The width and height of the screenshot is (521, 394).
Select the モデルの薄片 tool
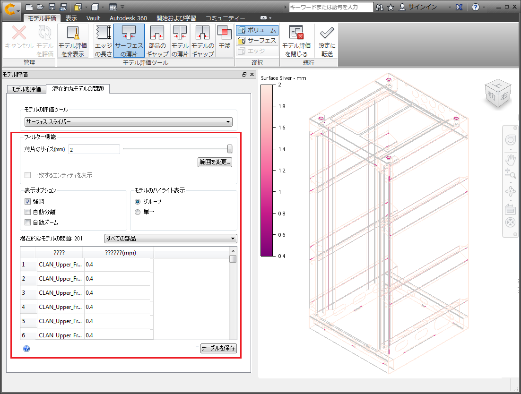(x=180, y=41)
